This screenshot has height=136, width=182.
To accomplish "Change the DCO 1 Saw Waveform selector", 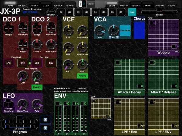I will coord(23,28).
